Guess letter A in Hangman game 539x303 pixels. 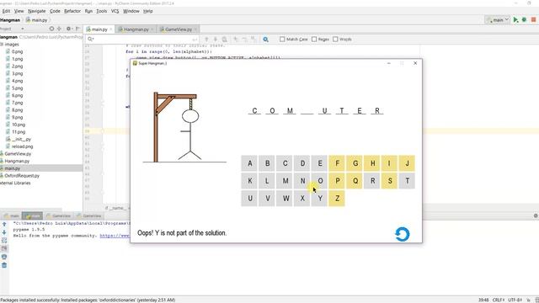[x=250, y=163]
